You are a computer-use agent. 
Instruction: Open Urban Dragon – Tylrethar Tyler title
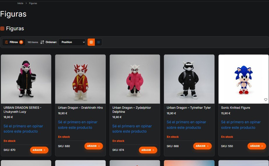point(189,108)
